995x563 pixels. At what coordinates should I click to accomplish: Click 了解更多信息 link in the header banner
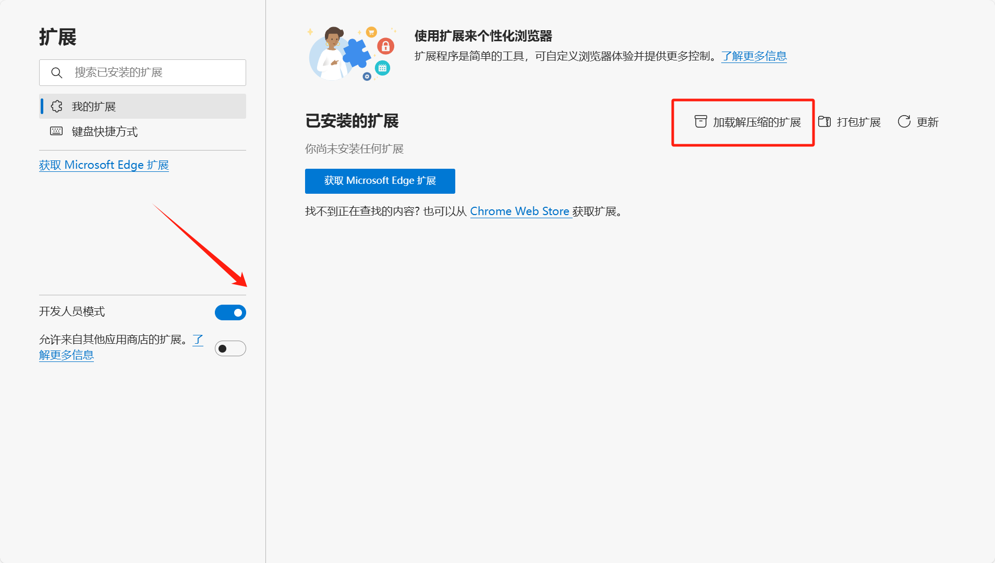coord(754,56)
